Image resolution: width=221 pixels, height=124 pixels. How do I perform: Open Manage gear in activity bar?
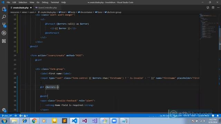pos(4,110)
